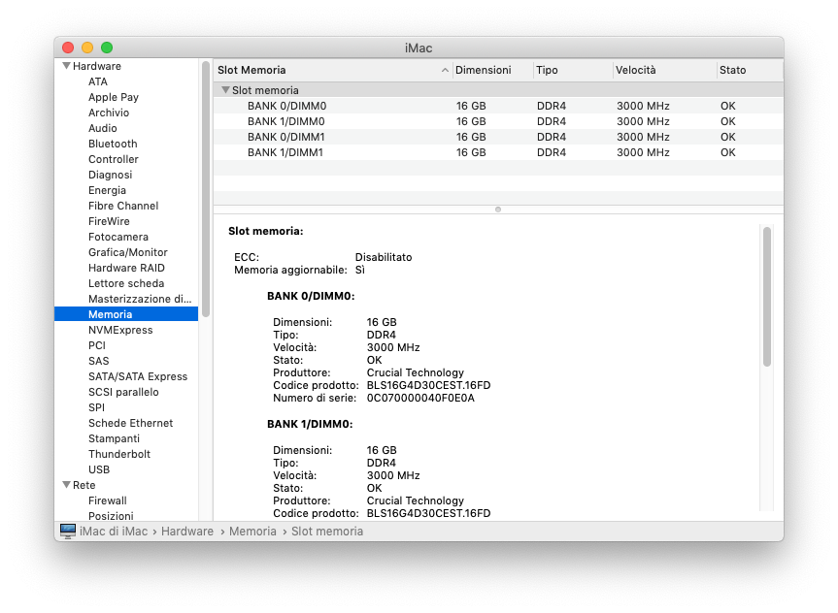Close the iMac window with red button
The image size is (838, 613).
coord(68,48)
